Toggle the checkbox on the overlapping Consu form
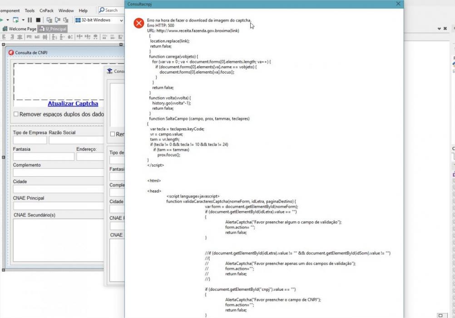455x318 pixels. (113, 134)
